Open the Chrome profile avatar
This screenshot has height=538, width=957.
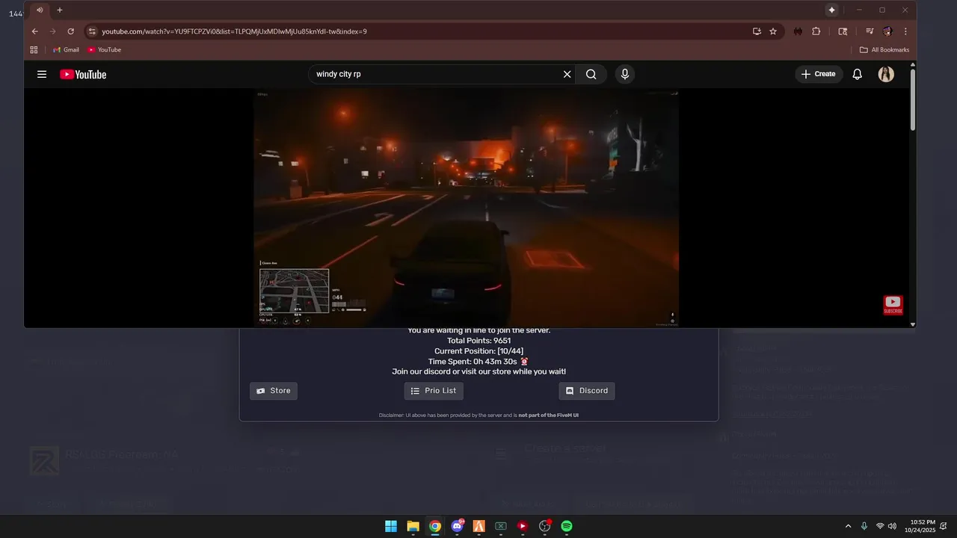click(x=887, y=31)
